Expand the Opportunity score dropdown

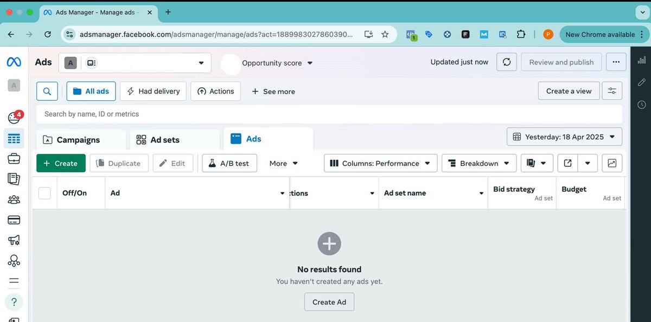(277, 63)
